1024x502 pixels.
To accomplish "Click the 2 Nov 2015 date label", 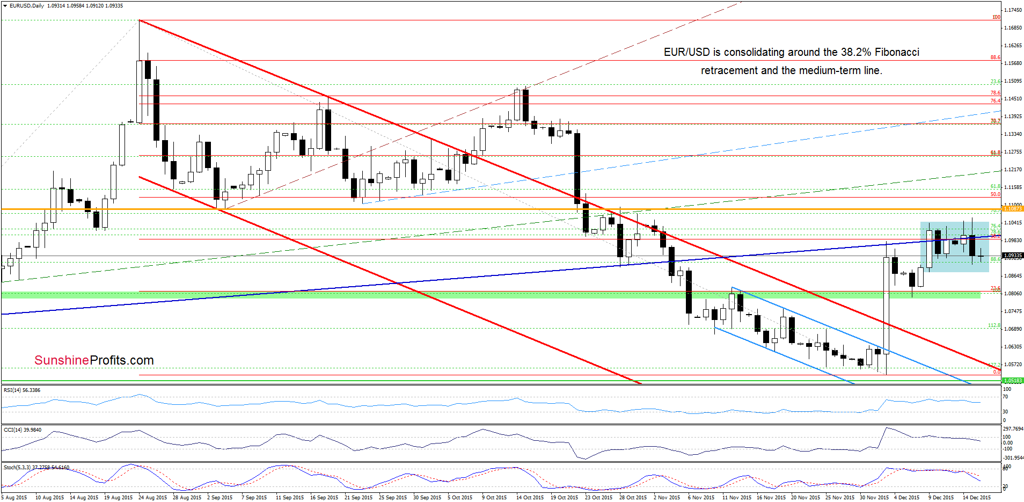I will (x=666, y=498).
